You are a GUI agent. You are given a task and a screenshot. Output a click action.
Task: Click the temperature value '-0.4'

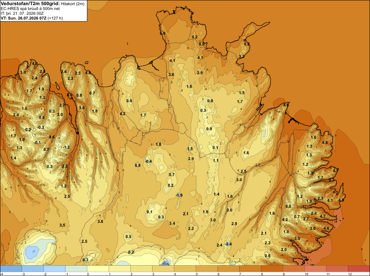148,161
